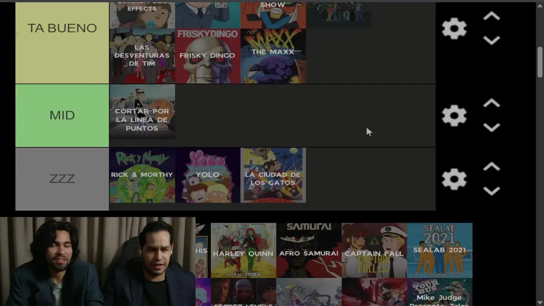Move TA BUENO tier up with arrow

click(491, 17)
